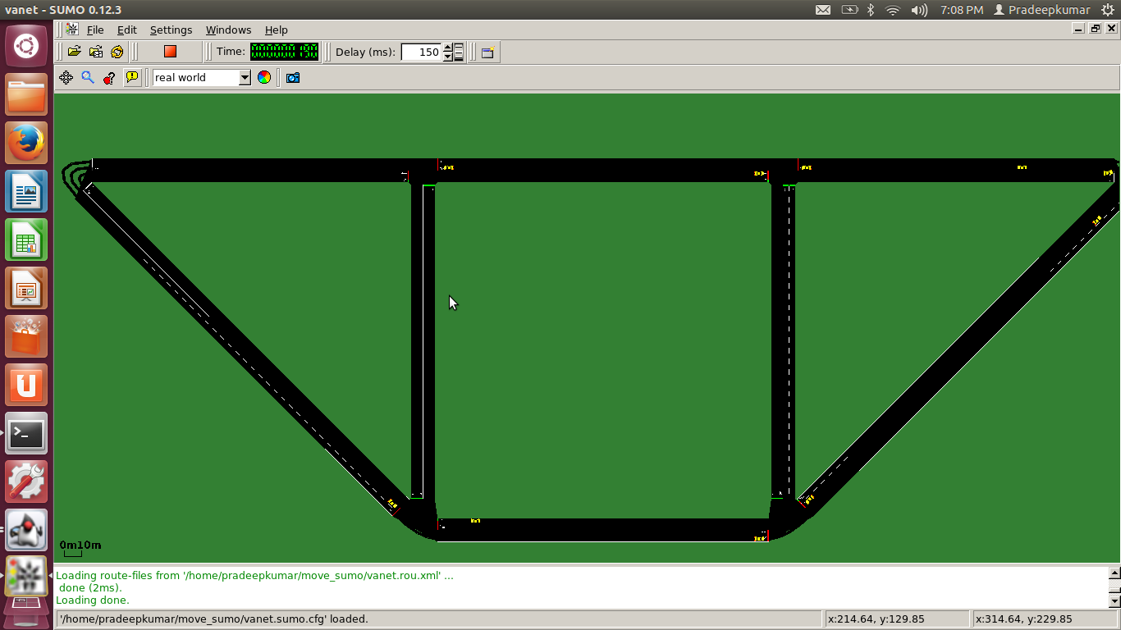Toggle the yellow tooltip speech bubble
The width and height of the screenshot is (1121, 630).
[x=132, y=77]
